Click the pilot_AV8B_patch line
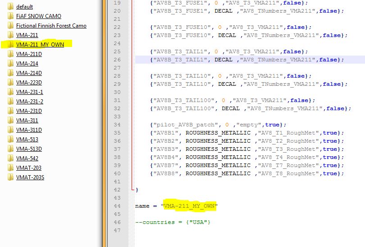Screen dimensions: 365x247 218,125
